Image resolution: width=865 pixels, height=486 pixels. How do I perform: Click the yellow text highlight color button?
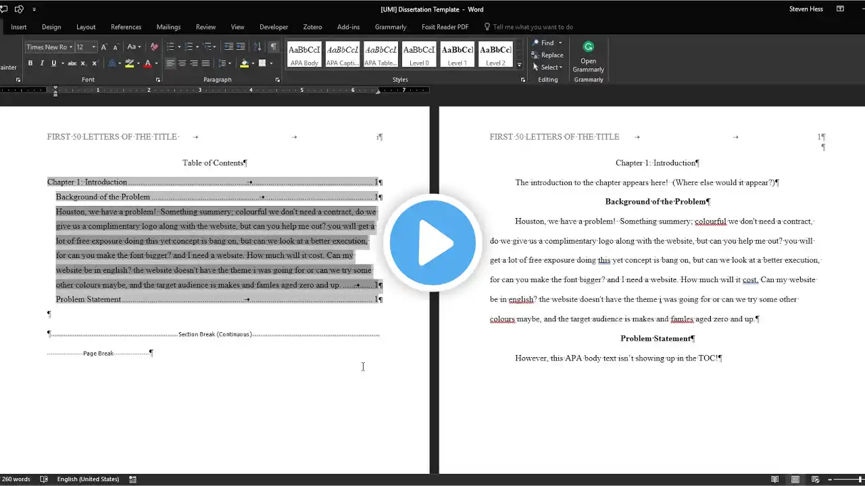[128, 63]
